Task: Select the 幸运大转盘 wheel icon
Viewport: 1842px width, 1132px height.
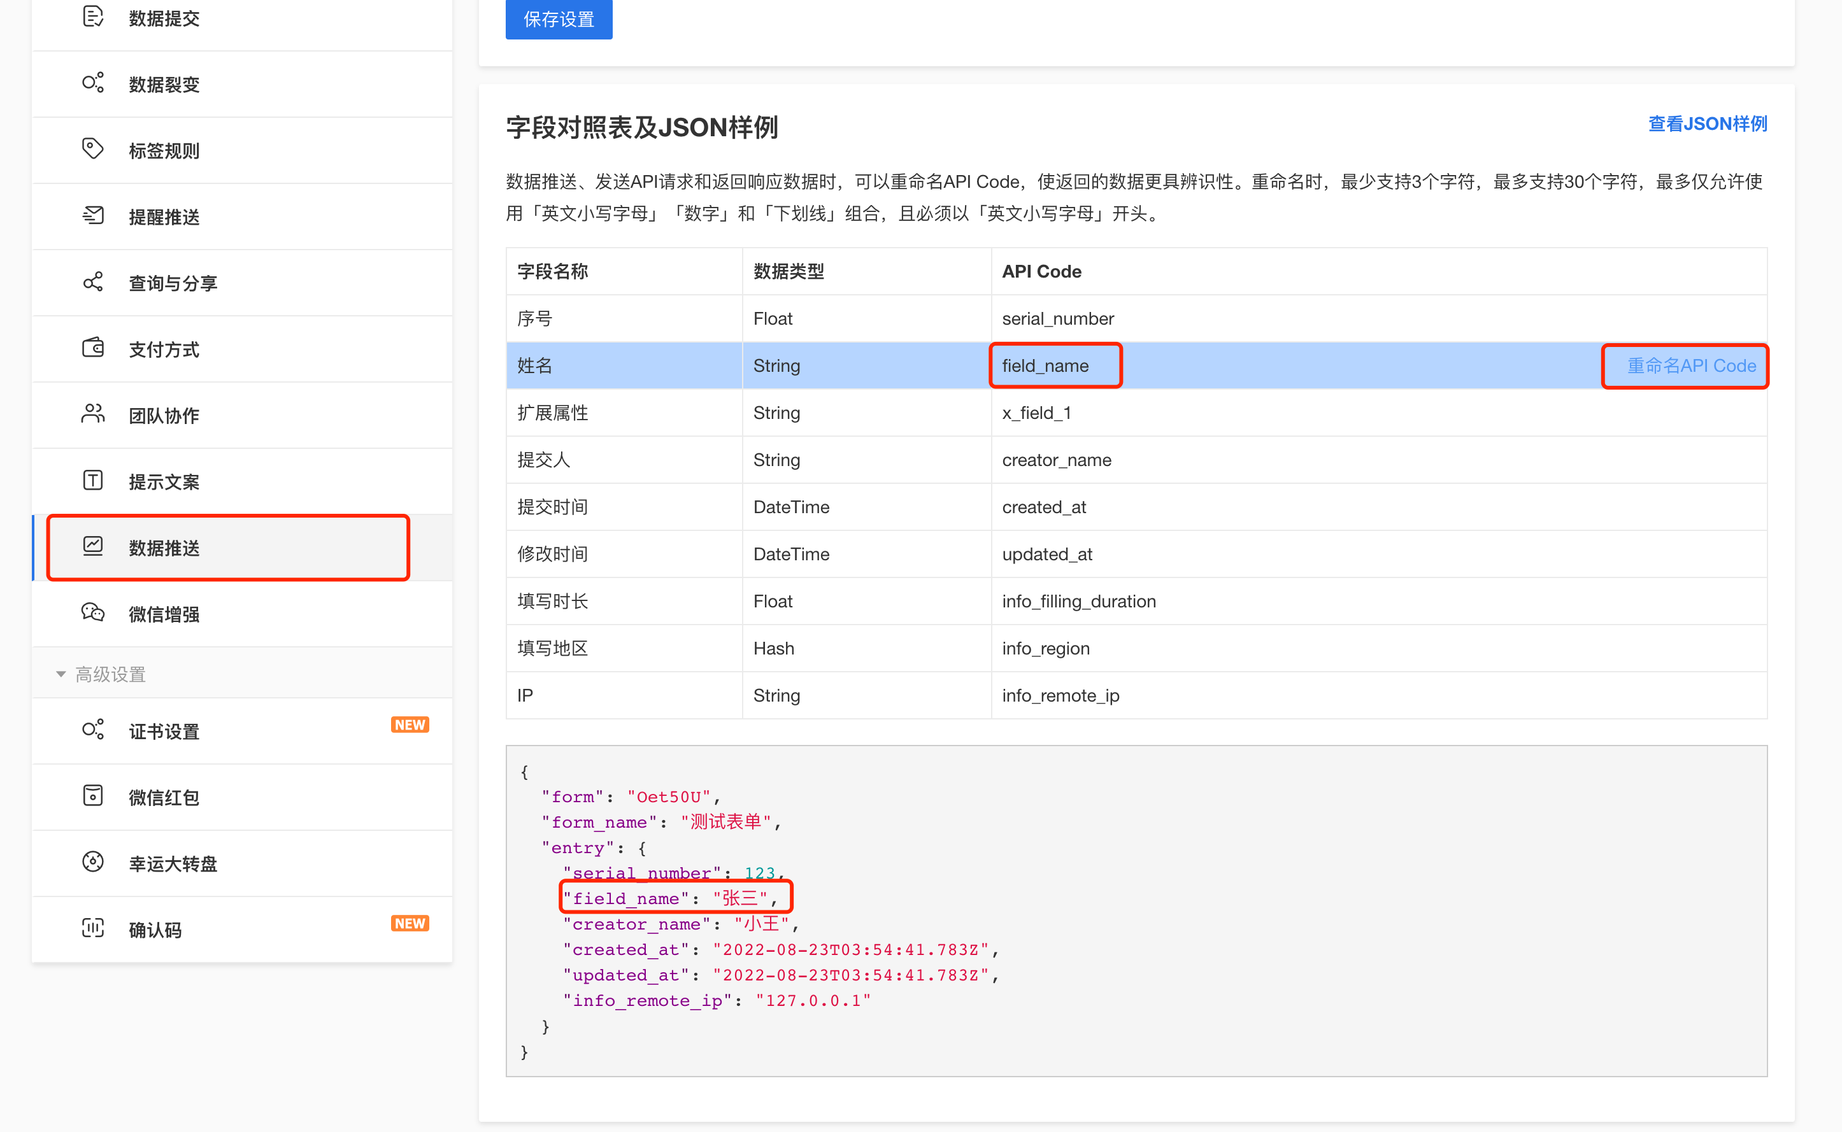Action: [x=92, y=863]
